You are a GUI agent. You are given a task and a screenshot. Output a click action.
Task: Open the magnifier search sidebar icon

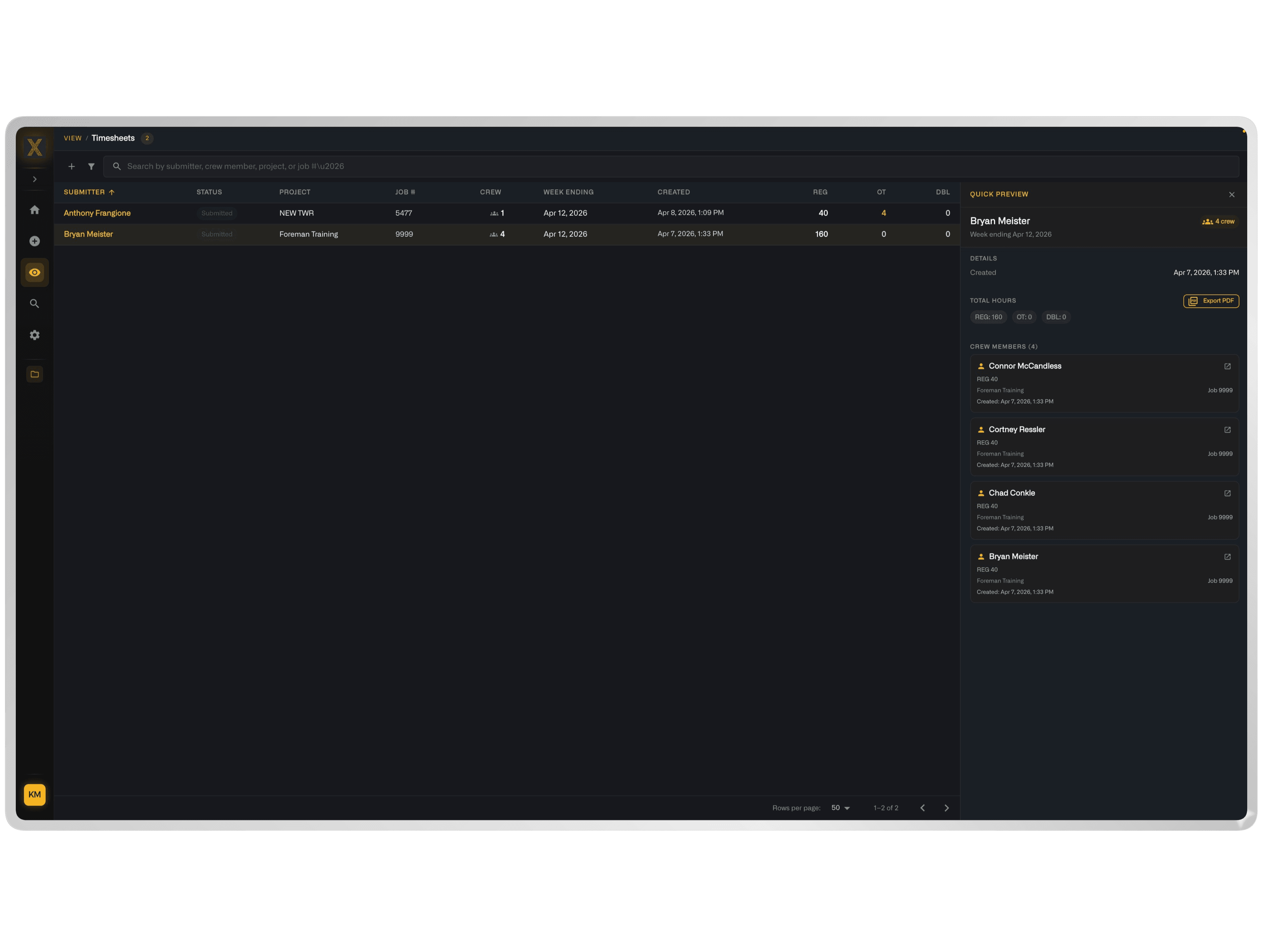35,304
